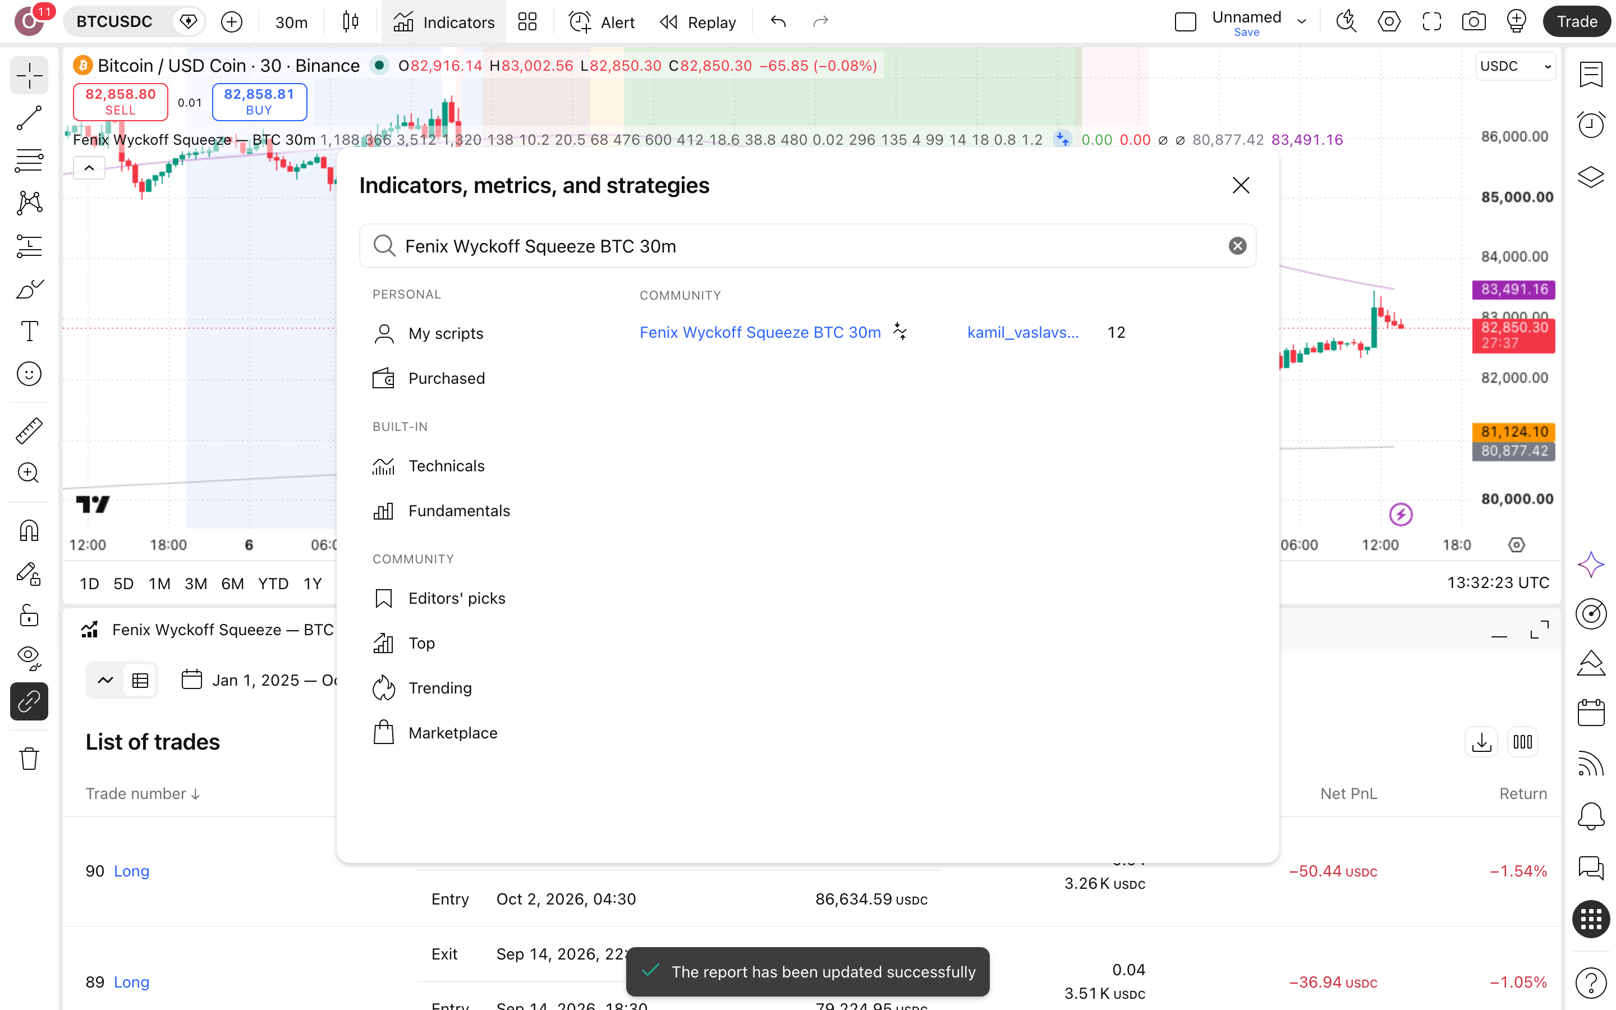Open the watchlist panel icon
The image size is (1616, 1010).
tap(1591, 75)
